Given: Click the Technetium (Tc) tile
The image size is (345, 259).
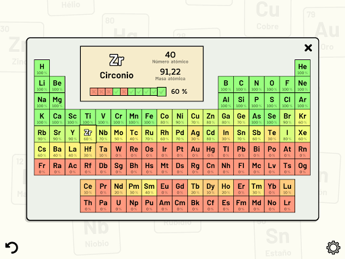Looking at the screenshot, I should click(134, 134).
